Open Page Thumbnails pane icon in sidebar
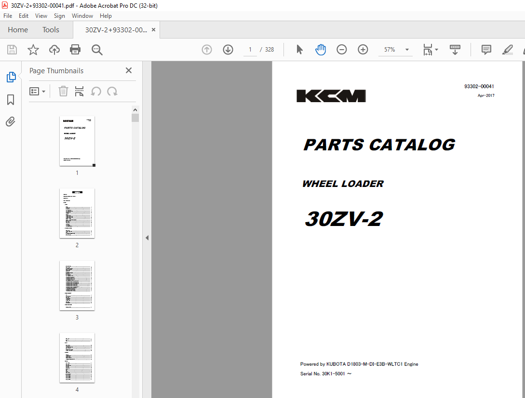The height and width of the screenshot is (398, 525). tap(11, 77)
